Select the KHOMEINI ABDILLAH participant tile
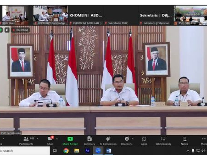The width and height of the screenshot is (207, 155). coord(86,15)
